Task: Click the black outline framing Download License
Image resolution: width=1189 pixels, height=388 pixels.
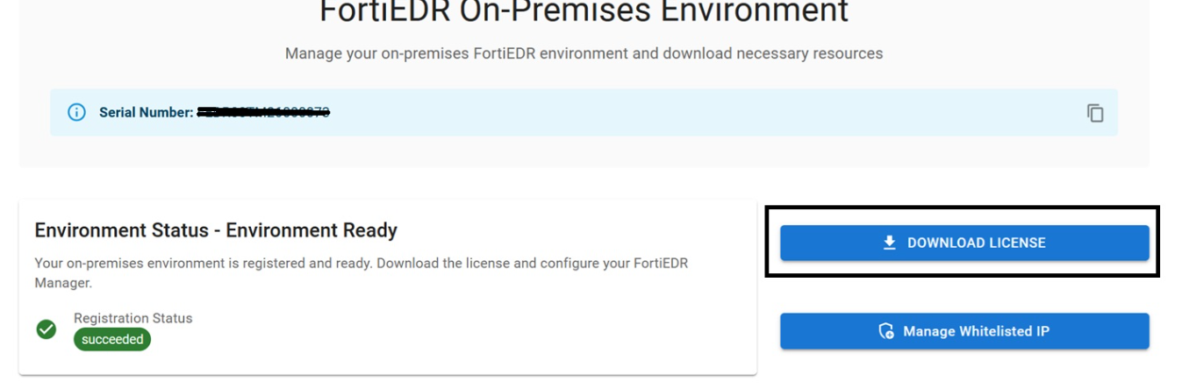Action: pos(963,208)
